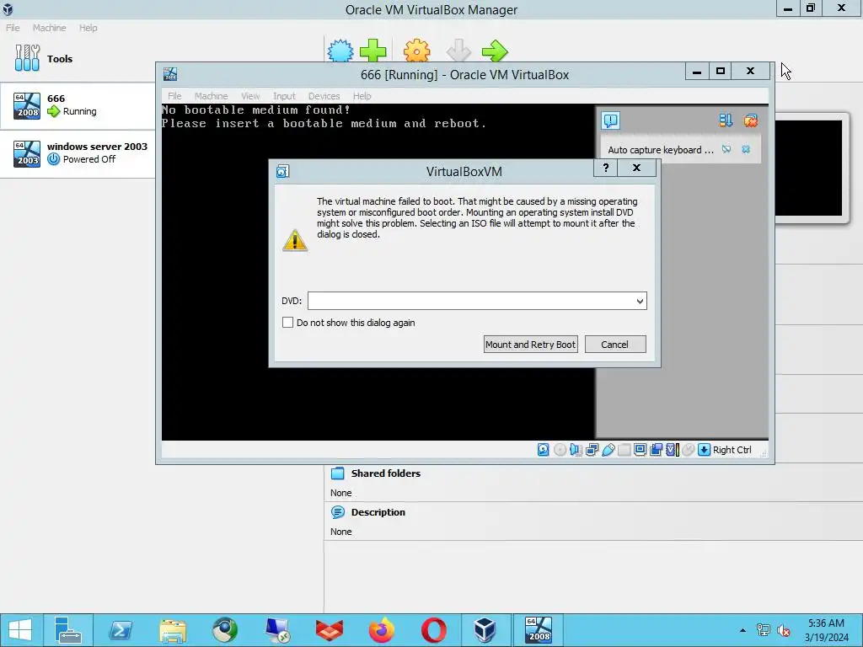Click the optical disk status icon

560,450
